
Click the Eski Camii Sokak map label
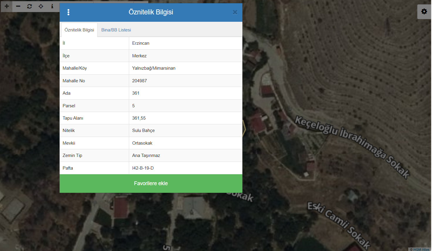tap(339, 225)
